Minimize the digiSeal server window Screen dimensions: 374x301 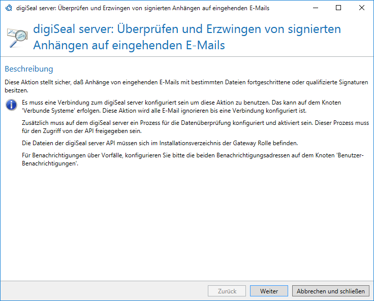[316, 8]
